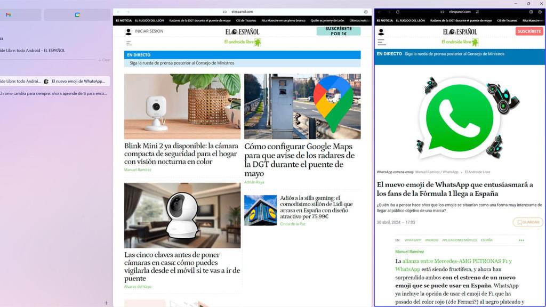Open the home security camera article thumbnail
Viewport: 546px width, 307px height.
[x=182, y=215]
